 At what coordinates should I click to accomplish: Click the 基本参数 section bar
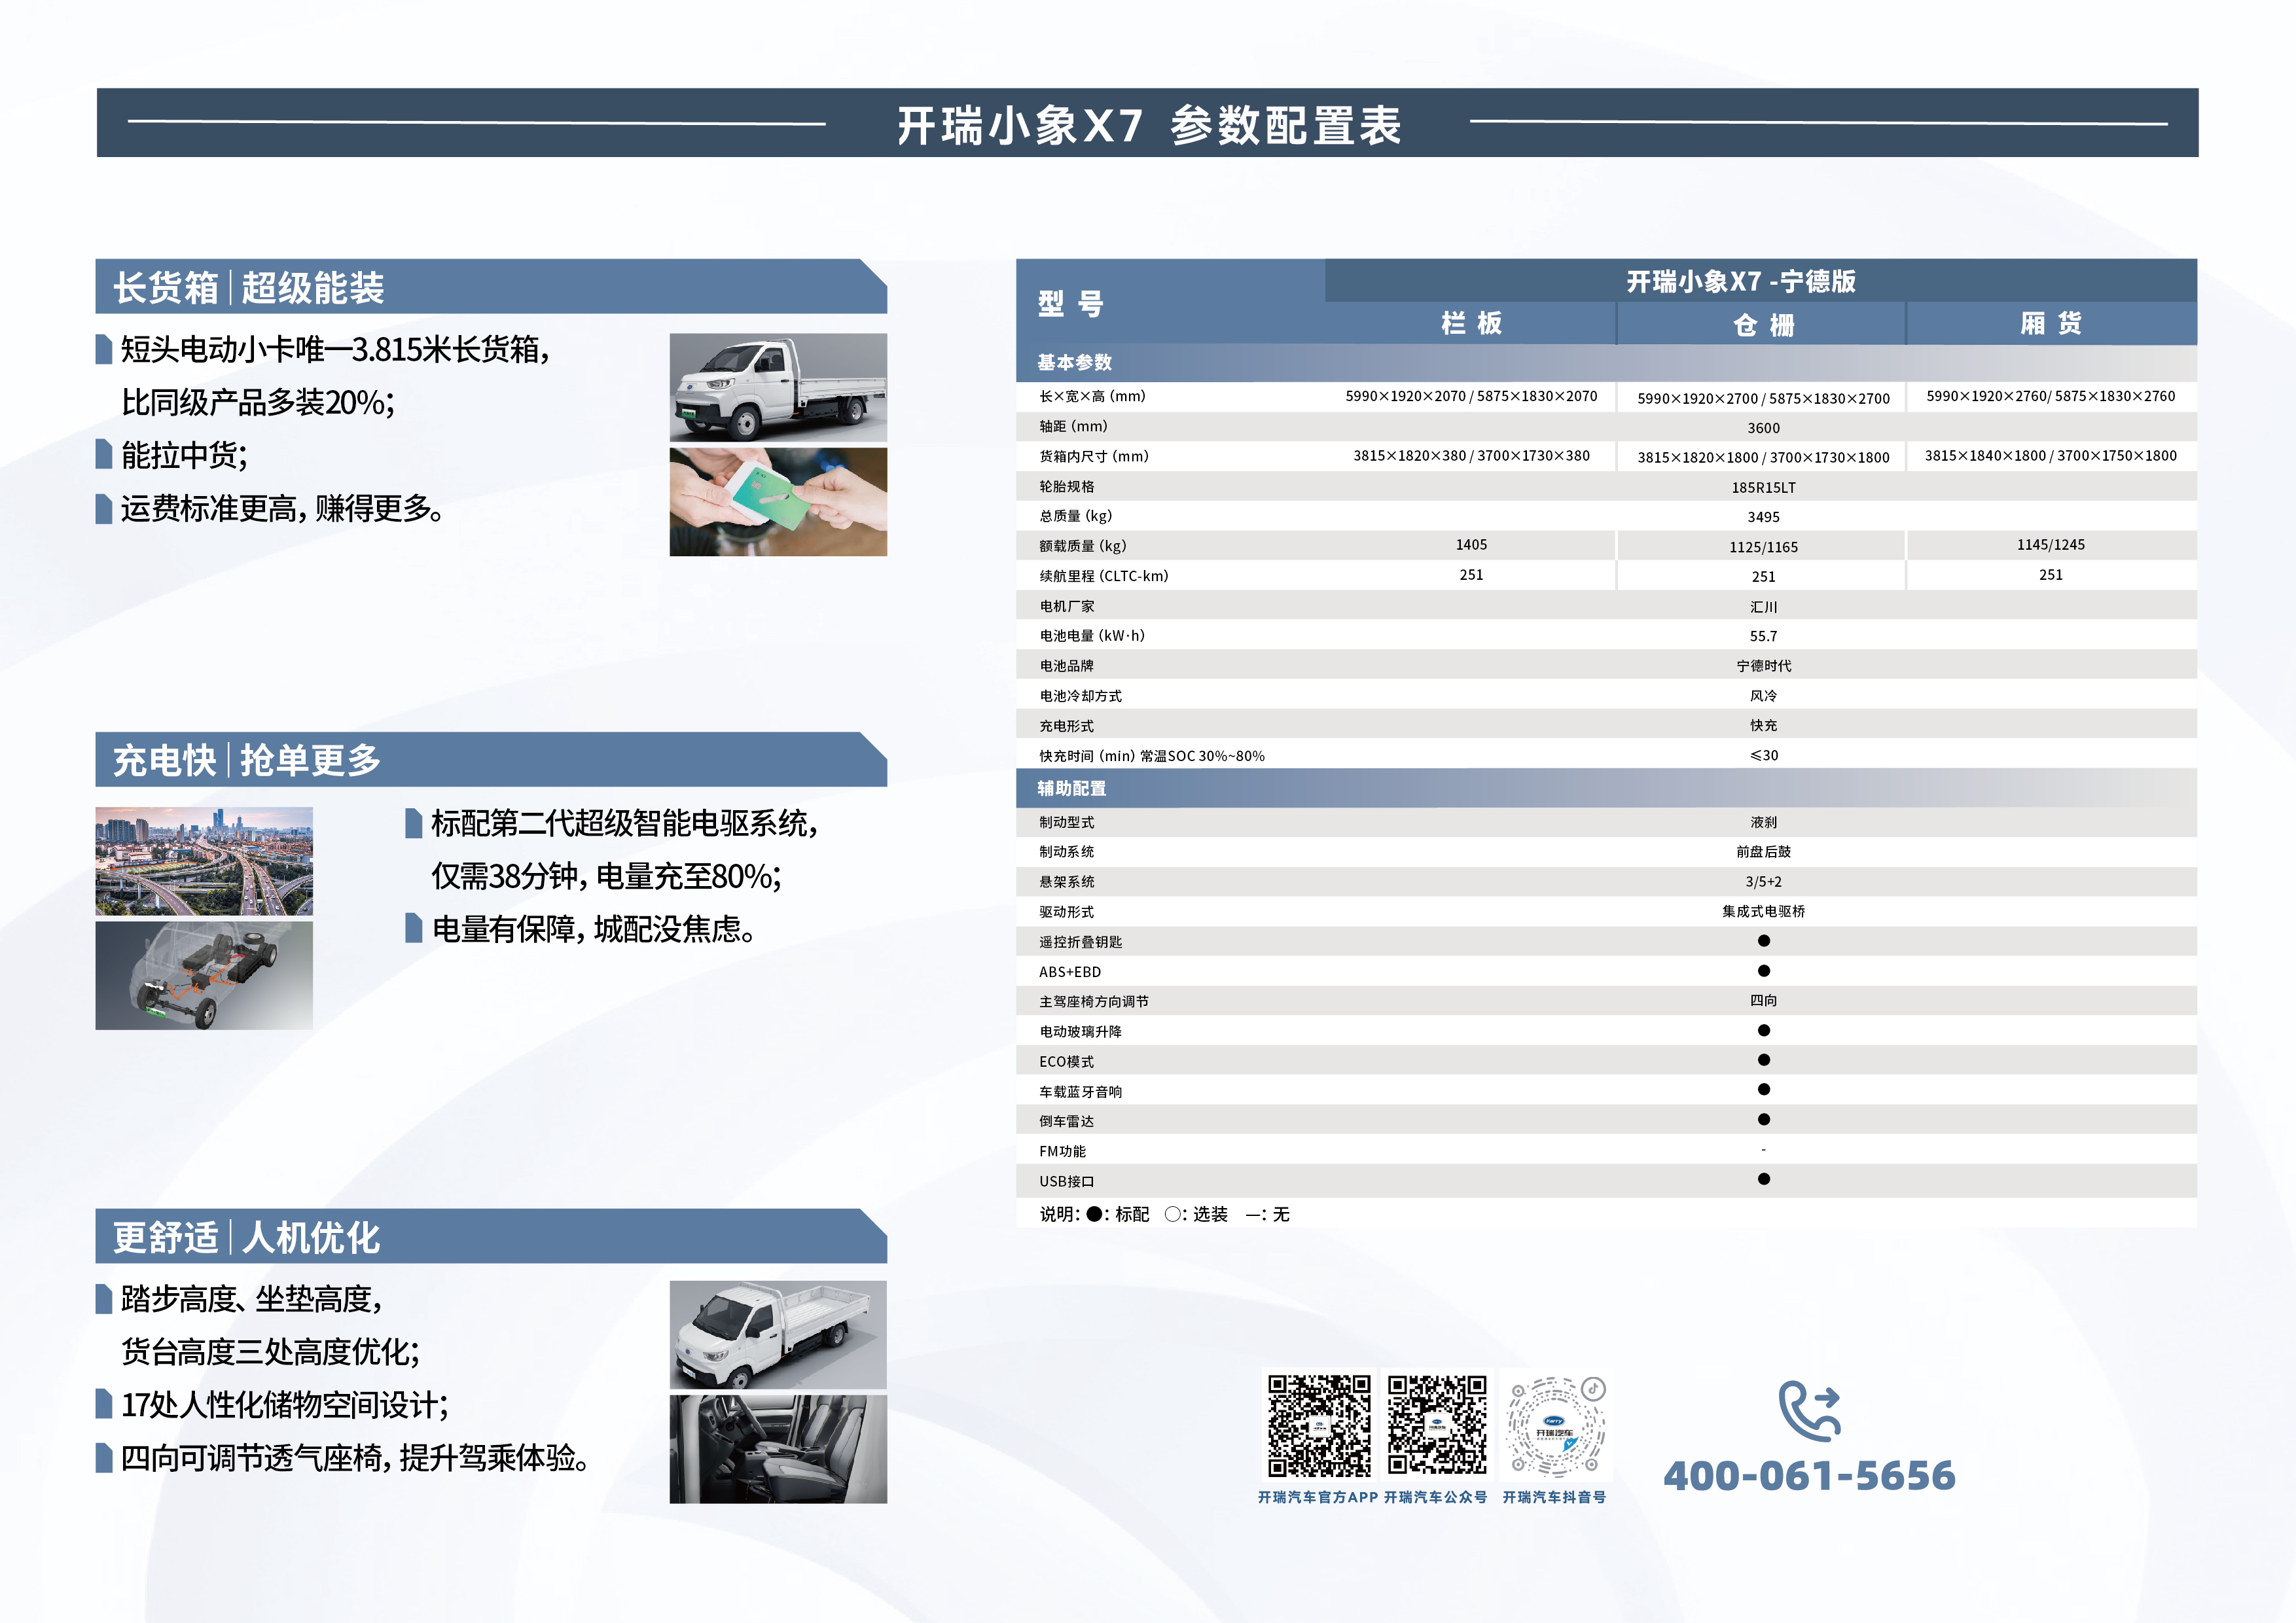1606,362
